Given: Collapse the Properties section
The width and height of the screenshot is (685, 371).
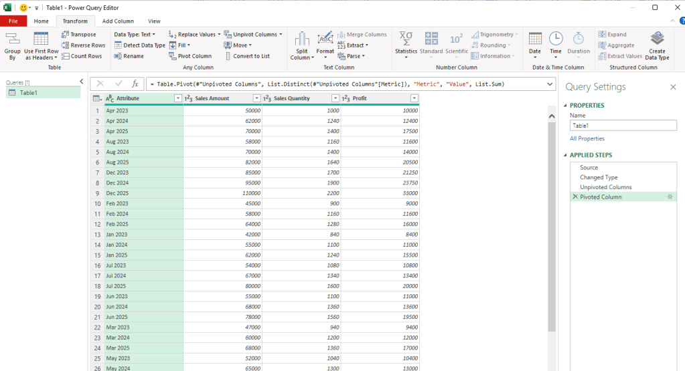Looking at the screenshot, I should 566,106.
